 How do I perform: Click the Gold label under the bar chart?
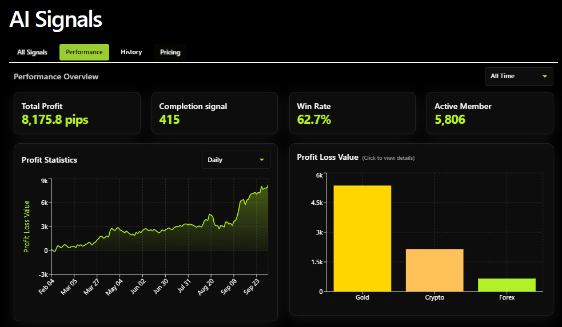tap(362, 298)
